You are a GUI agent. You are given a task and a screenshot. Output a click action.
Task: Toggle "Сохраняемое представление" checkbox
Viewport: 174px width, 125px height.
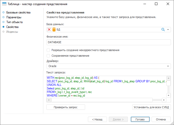48,56
